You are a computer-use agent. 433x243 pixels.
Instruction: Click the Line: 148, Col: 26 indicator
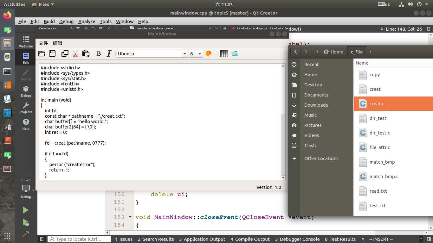(404, 29)
